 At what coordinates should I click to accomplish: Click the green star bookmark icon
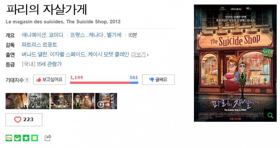[26, 138]
